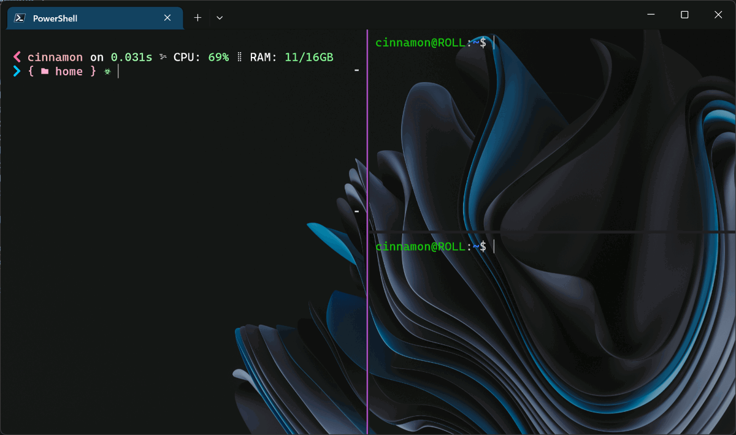This screenshot has height=435, width=736.
Task: Click the RAM '11/16GB' value
Action: (x=309, y=57)
